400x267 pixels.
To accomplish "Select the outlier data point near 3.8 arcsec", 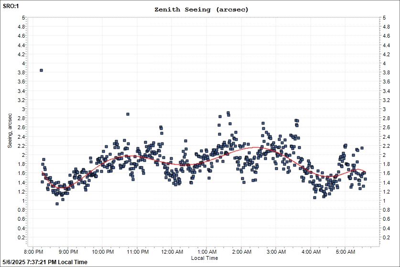I will 41,70.
